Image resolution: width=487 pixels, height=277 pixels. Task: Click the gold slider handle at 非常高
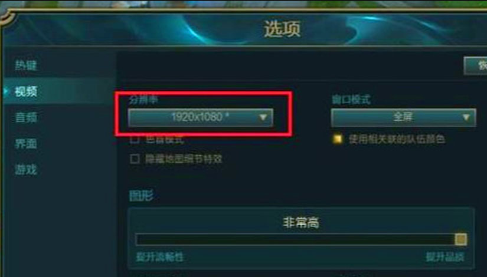coord(460,239)
